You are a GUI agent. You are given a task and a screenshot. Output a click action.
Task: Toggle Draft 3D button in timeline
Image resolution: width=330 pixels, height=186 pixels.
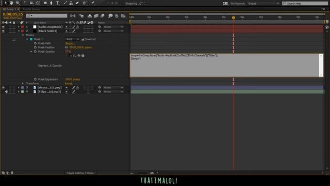coord(81,16)
